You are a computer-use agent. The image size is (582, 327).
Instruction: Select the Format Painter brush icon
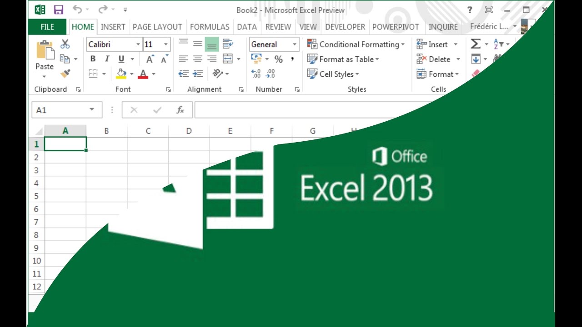65,74
